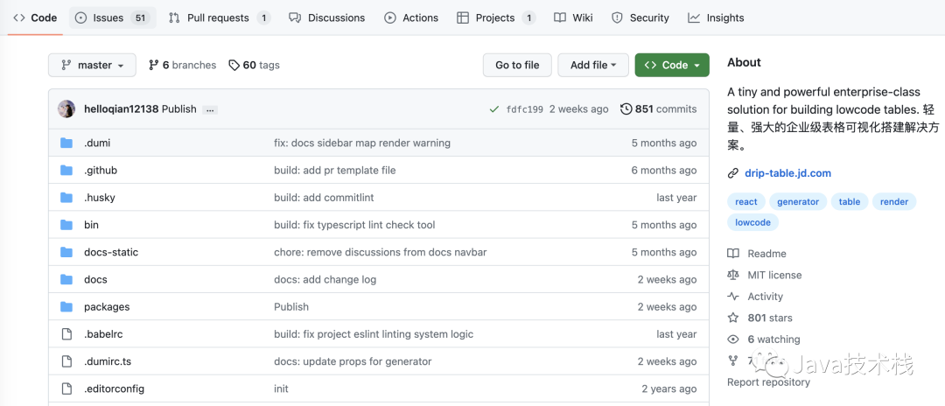Click the green commit status checkmark
This screenshot has width=945, height=406.
pos(495,109)
